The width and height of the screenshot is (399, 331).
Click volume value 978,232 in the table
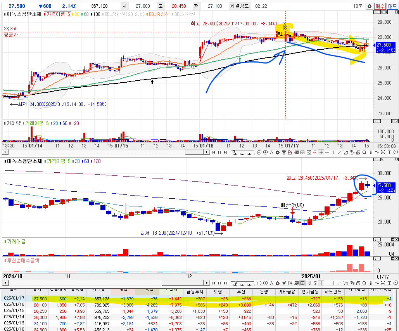pos(101,317)
